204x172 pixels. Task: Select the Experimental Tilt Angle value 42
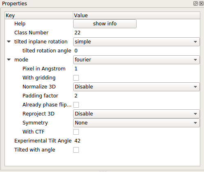coord(77,141)
